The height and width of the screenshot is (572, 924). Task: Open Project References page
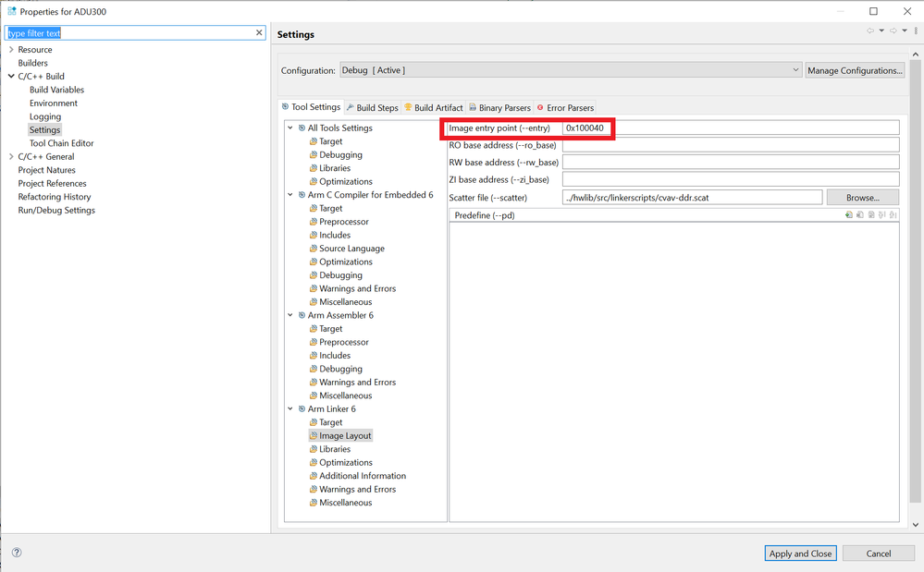(x=52, y=184)
